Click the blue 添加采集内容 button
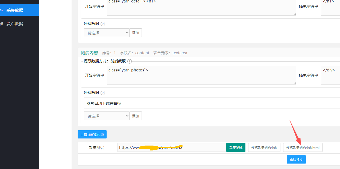The width and height of the screenshot is (340, 169). [x=92, y=135]
